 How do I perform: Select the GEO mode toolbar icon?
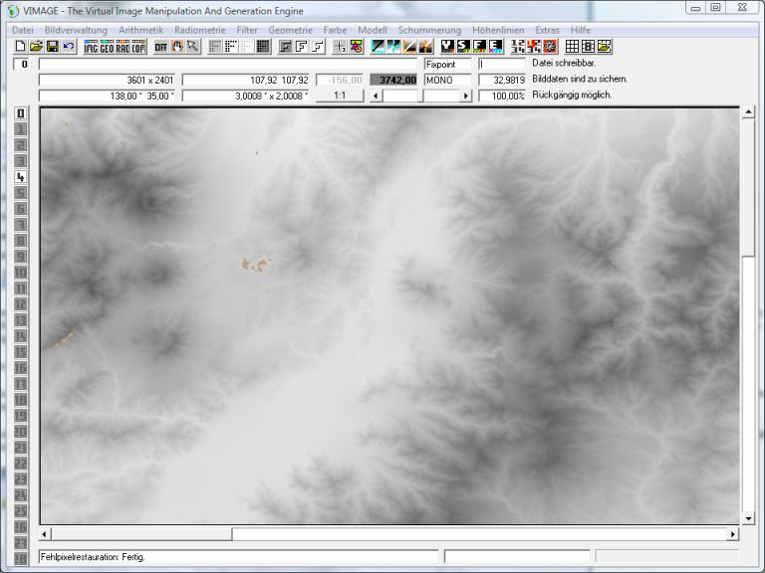[x=107, y=47]
